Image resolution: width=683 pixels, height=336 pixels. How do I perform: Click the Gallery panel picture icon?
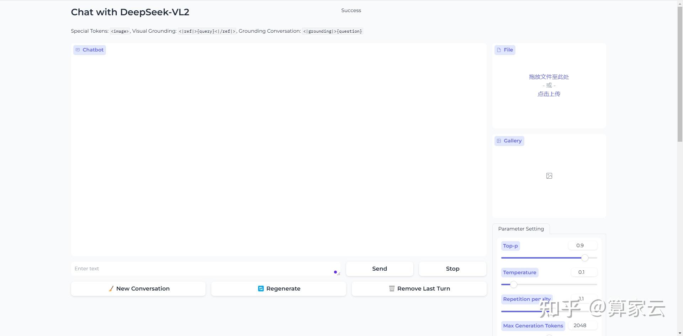(499, 141)
